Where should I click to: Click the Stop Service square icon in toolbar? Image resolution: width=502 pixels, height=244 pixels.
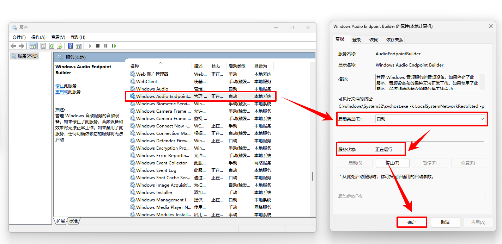(x=98, y=46)
